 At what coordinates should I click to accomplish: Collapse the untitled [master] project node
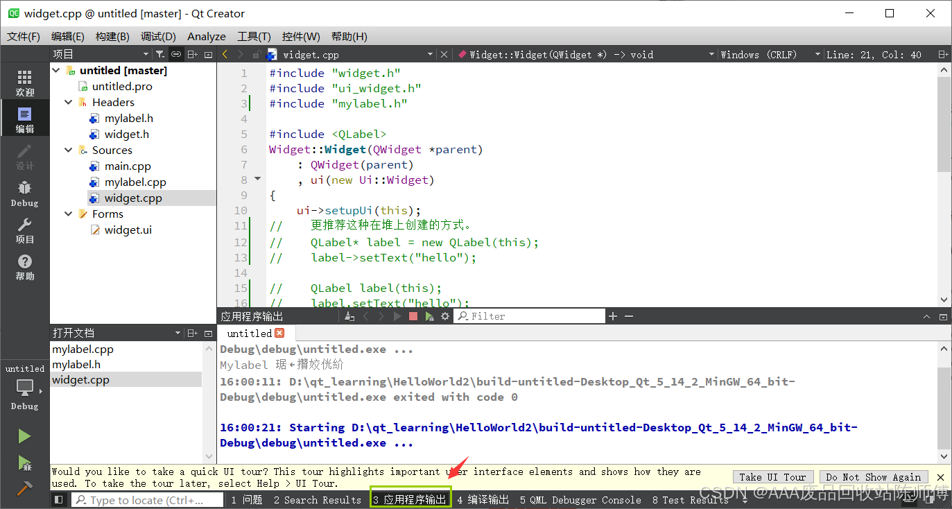coord(57,71)
